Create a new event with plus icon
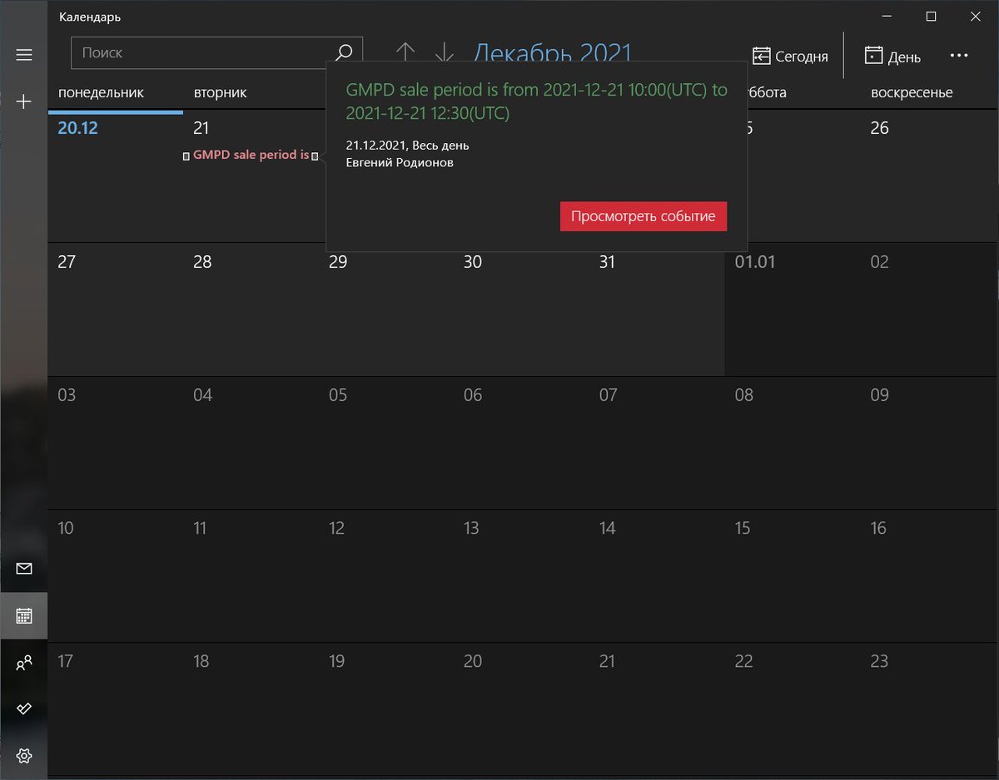Screen dimensions: 999x780 coord(24,101)
